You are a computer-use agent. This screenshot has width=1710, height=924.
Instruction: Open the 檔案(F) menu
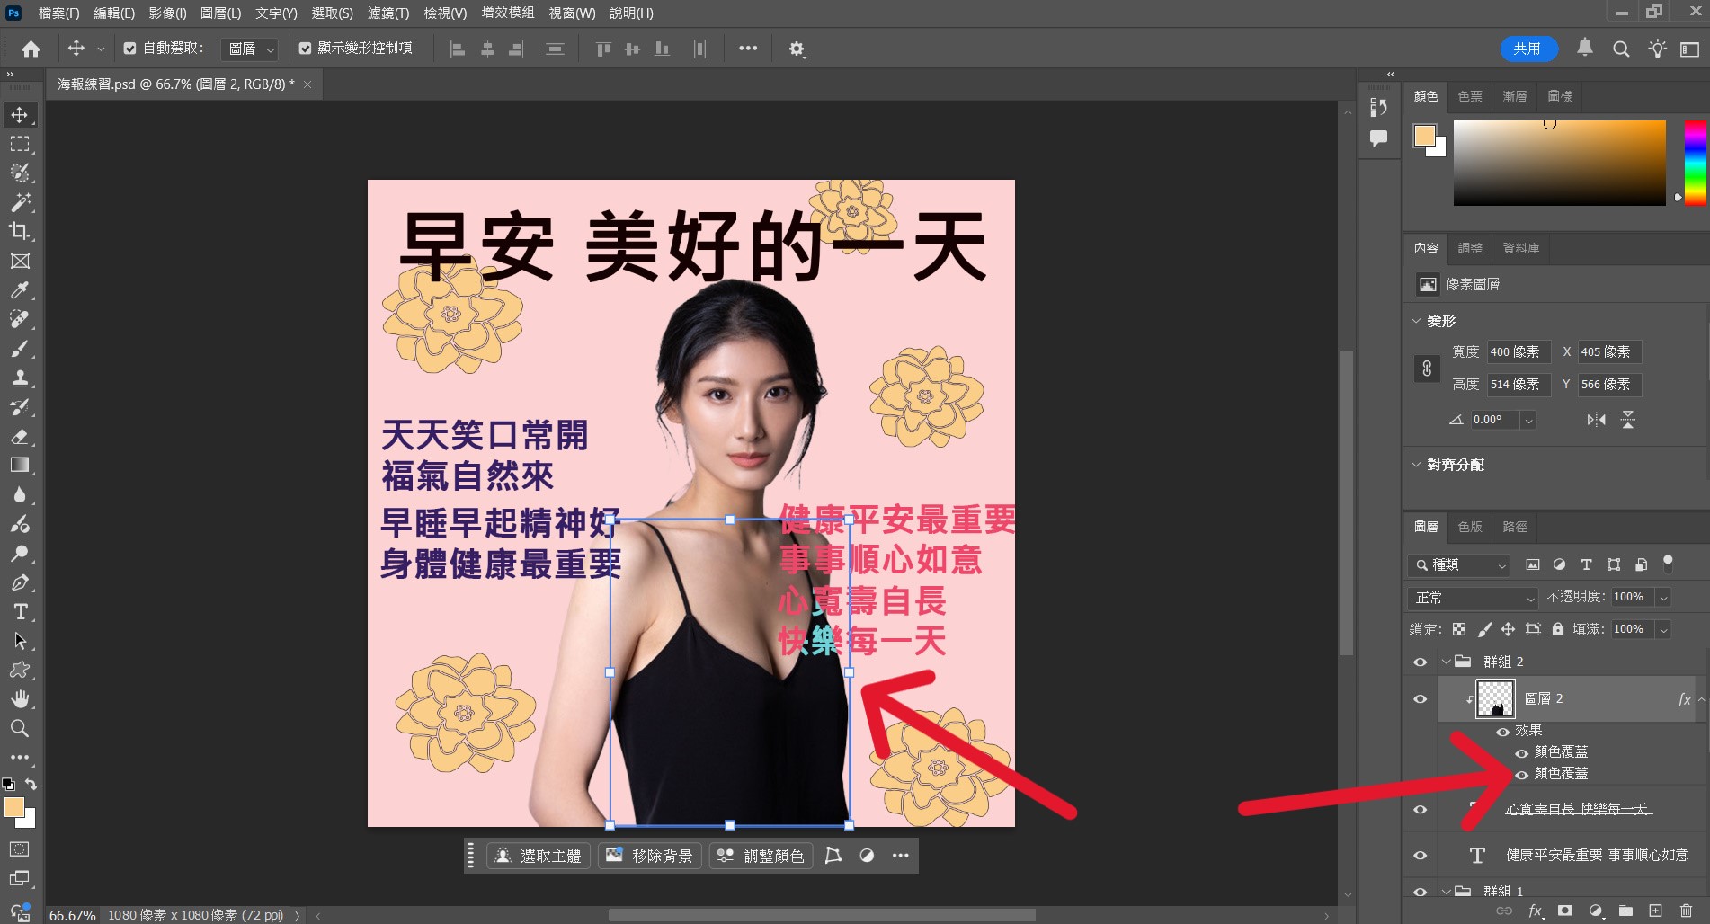coord(58,13)
